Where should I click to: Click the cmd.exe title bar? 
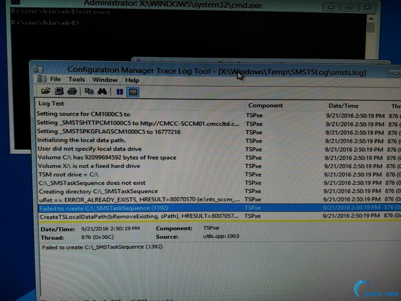pos(173,5)
